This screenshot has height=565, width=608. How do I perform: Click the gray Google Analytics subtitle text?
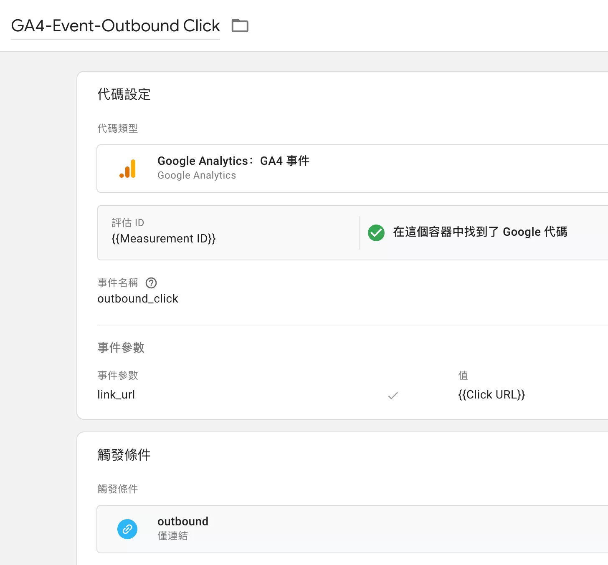(197, 176)
